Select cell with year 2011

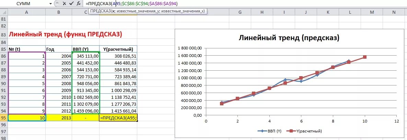[x=59, y=104]
